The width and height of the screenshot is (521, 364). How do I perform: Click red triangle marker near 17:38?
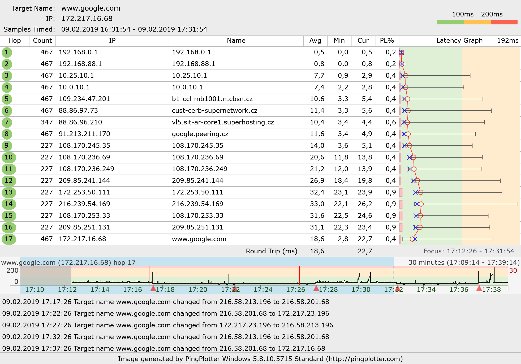[x=479, y=289]
